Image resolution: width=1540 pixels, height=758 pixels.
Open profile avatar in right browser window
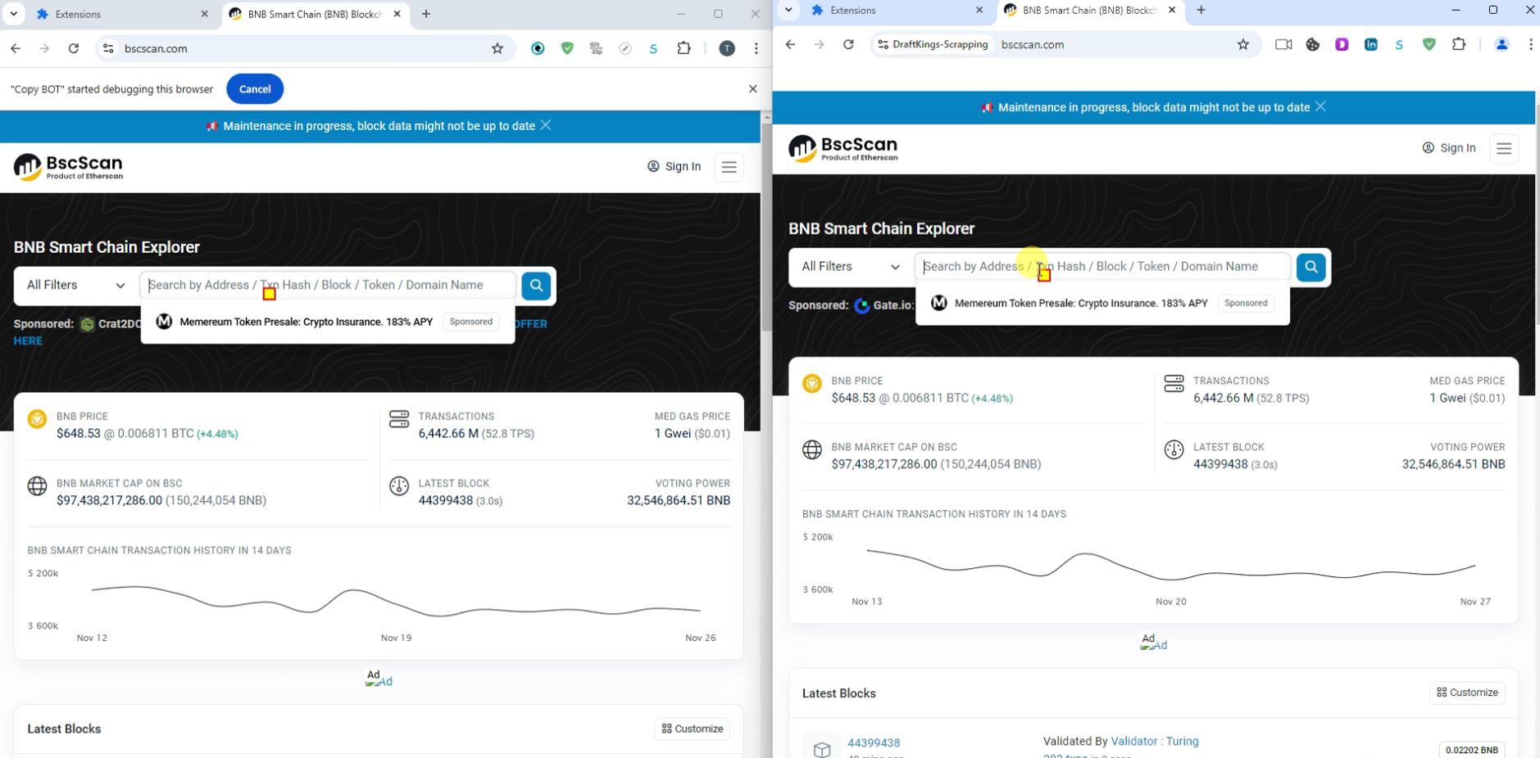(x=1502, y=44)
